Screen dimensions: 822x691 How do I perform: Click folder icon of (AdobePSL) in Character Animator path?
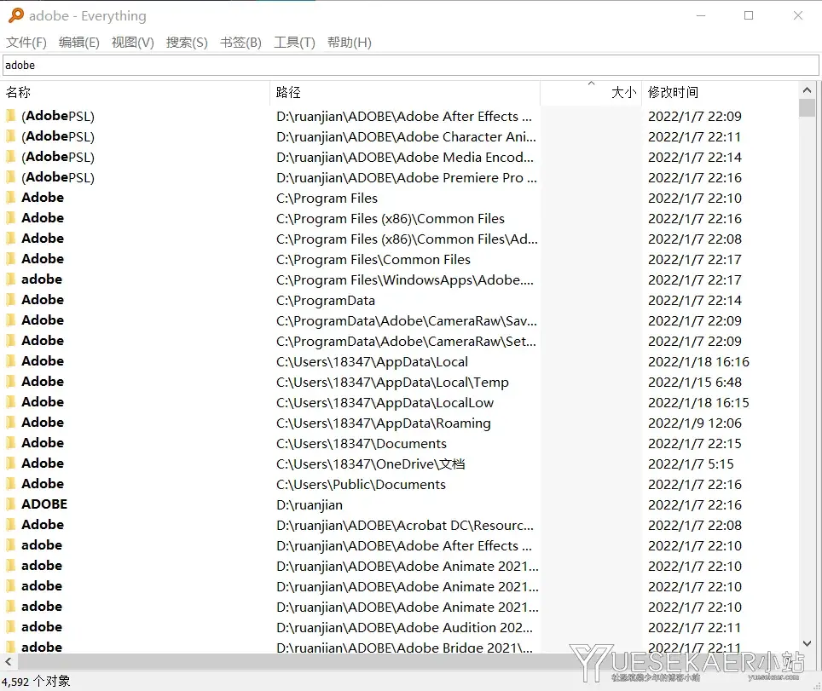coord(10,136)
